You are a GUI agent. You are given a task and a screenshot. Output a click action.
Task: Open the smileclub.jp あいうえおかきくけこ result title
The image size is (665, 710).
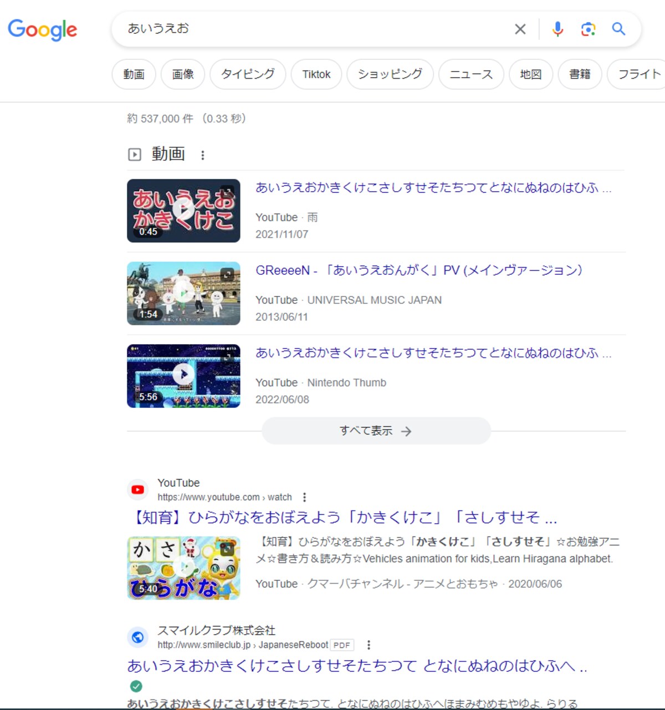point(357,665)
